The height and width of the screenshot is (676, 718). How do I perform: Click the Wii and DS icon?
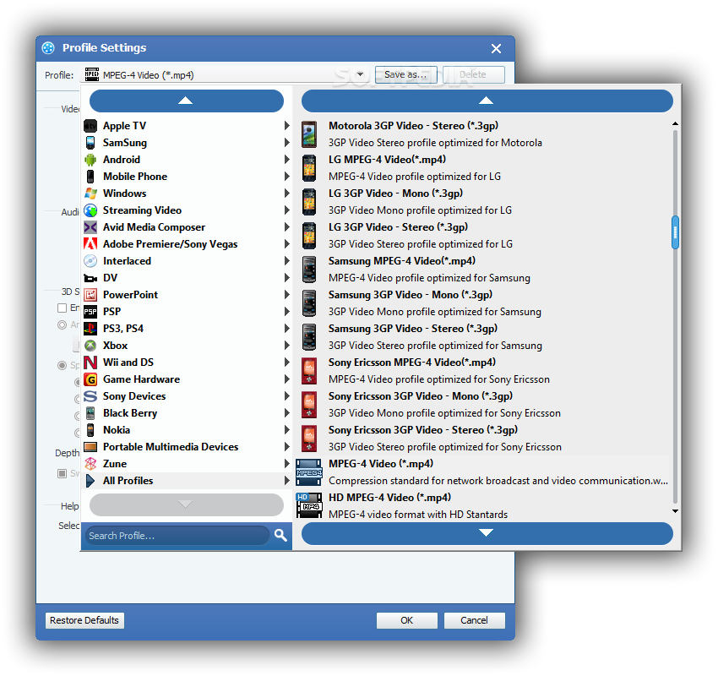coord(90,363)
